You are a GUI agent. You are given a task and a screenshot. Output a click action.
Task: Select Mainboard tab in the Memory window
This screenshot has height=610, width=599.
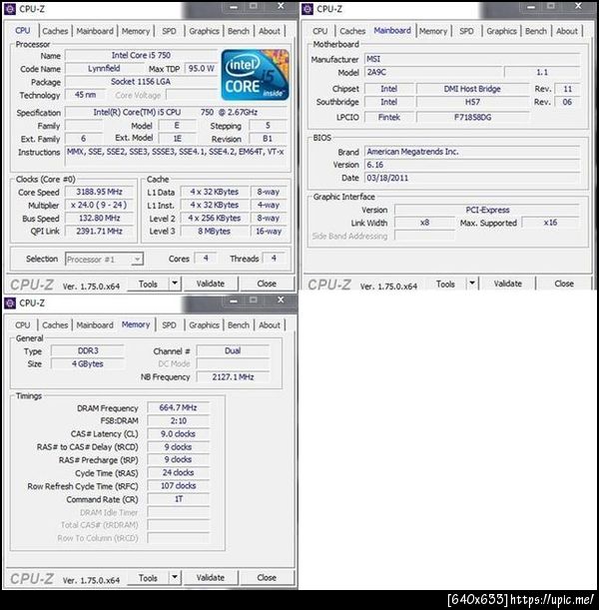click(x=95, y=325)
